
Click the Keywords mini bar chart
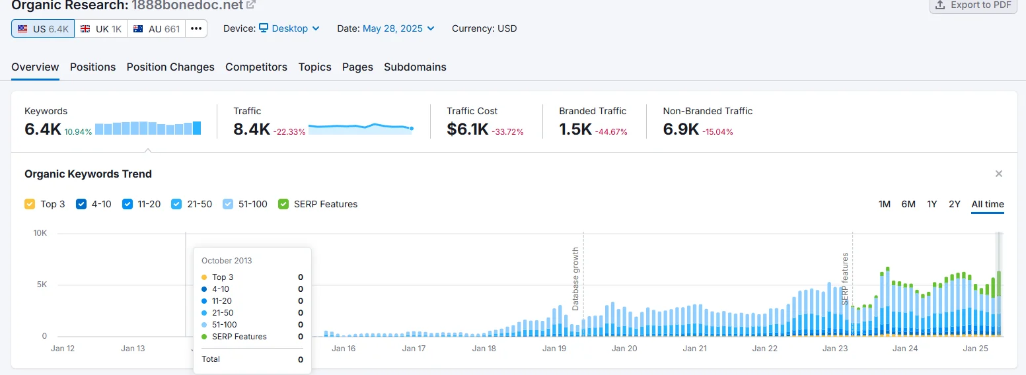[148, 128]
